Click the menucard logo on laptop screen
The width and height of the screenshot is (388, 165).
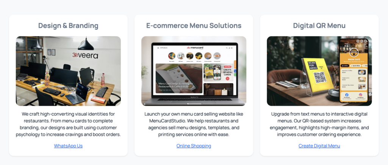click(195, 48)
